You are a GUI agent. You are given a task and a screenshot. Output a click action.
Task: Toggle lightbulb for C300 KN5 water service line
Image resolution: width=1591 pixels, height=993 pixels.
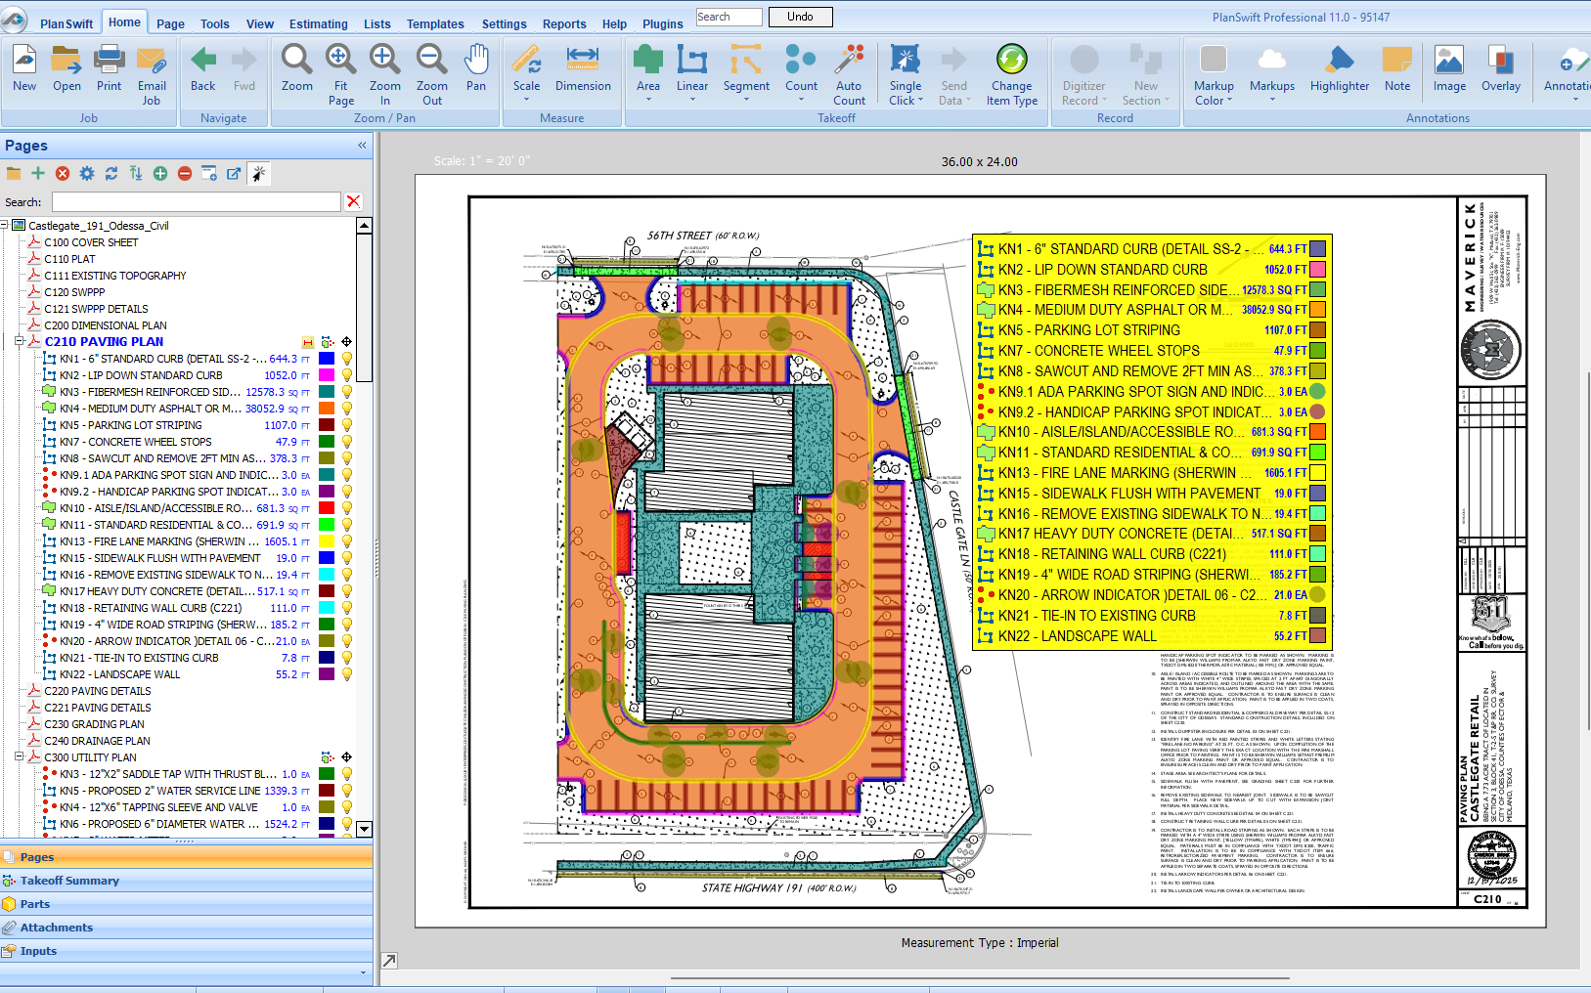point(346,791)
